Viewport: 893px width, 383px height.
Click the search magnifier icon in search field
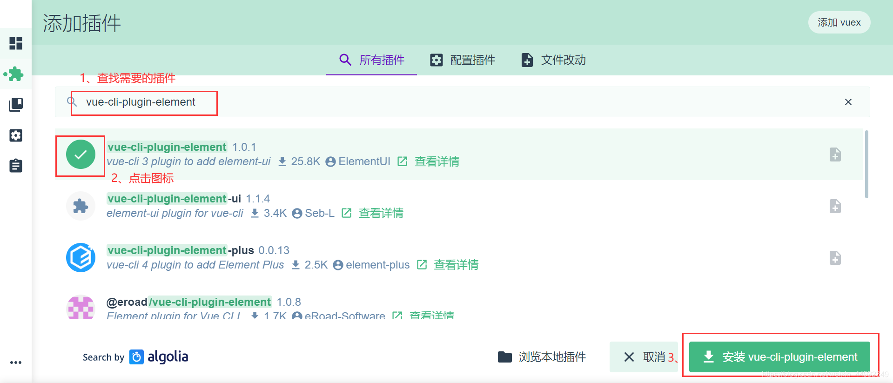(72, 102)
